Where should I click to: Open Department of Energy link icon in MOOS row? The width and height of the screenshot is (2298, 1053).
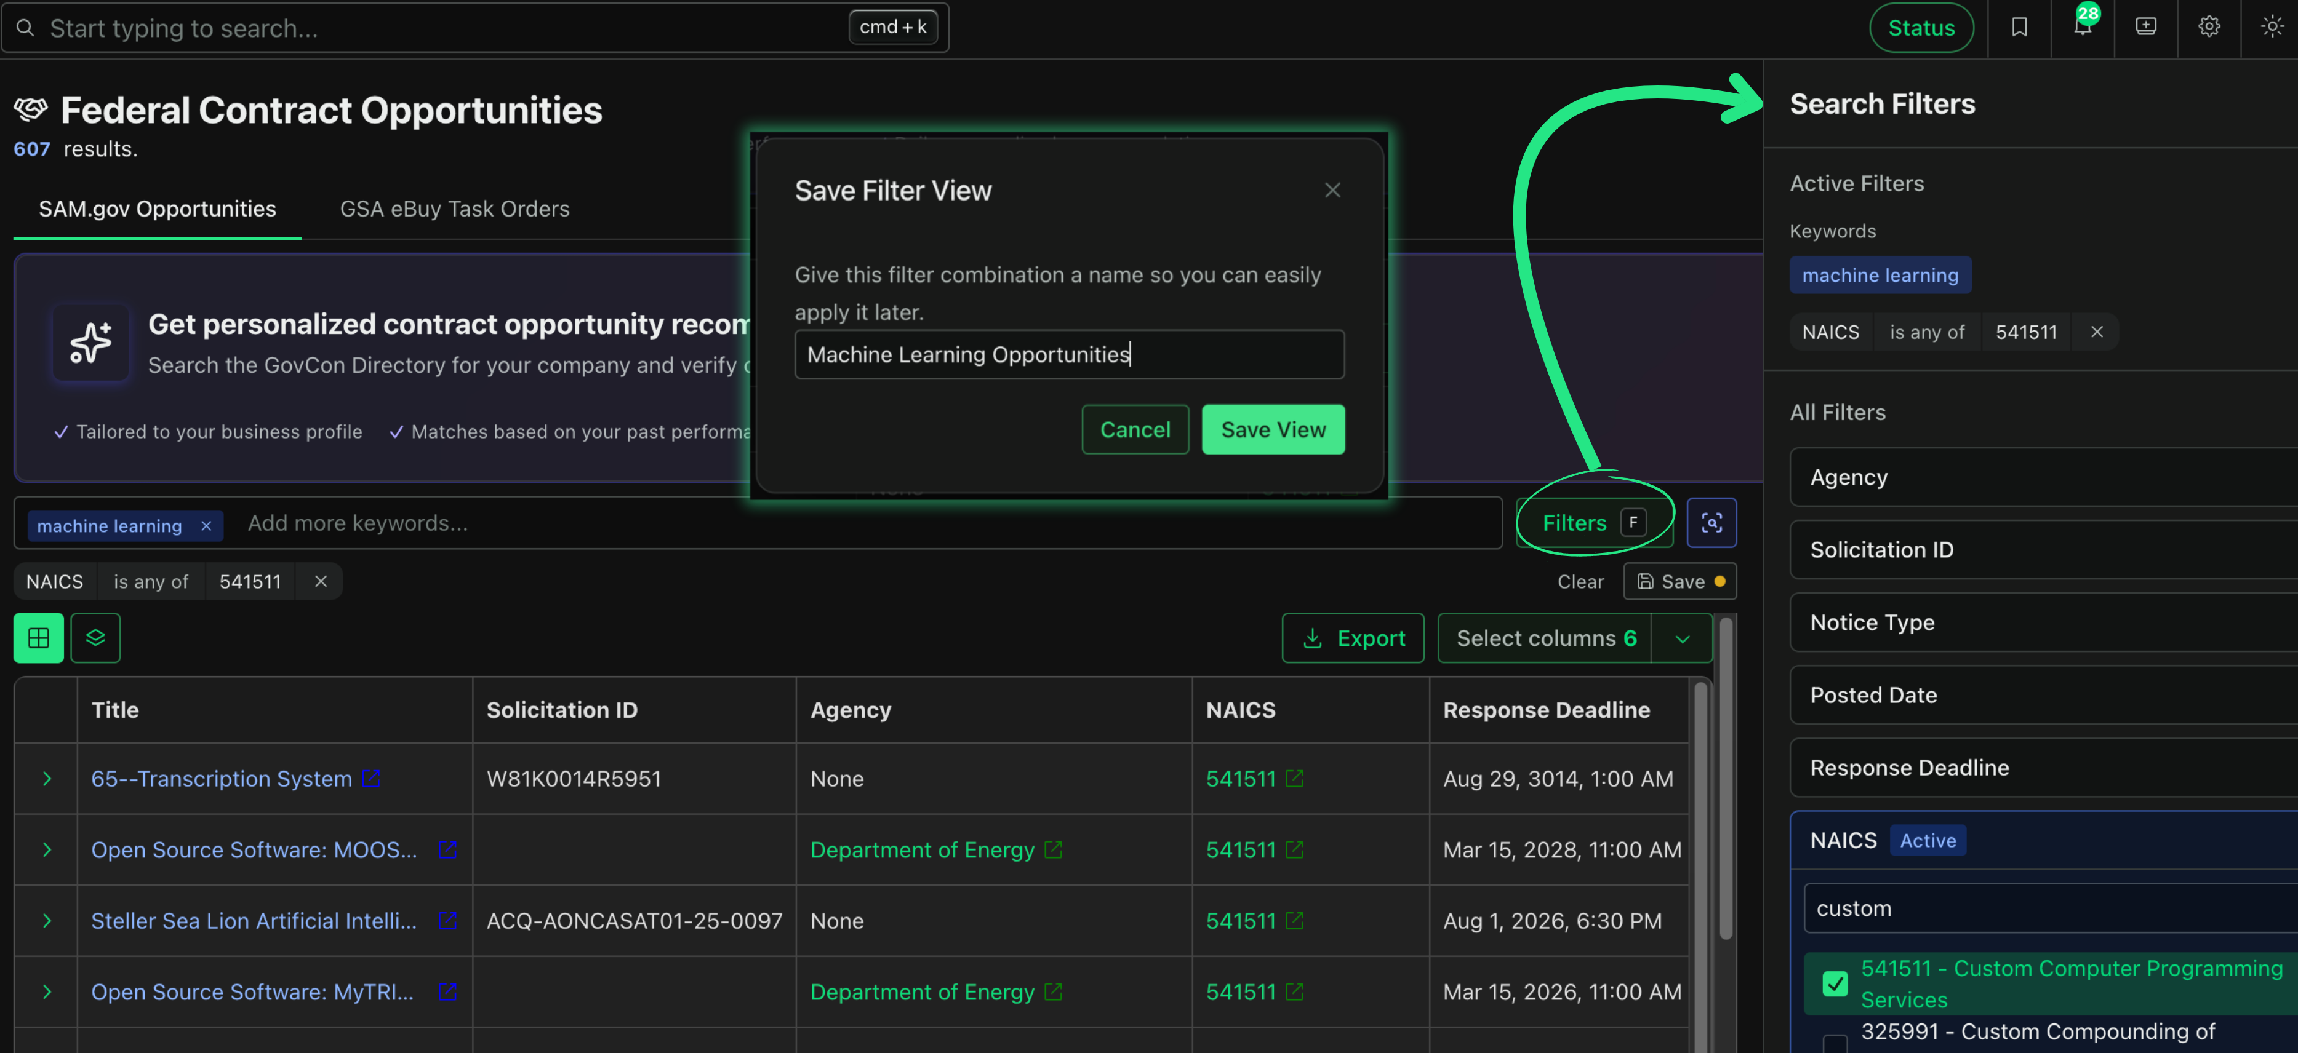coord(1052,849)
